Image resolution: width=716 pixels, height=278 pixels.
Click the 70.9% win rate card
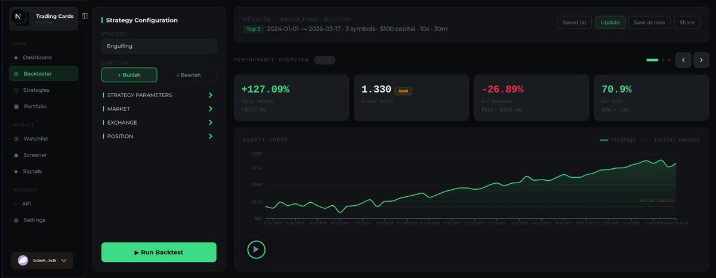(652, 97)
